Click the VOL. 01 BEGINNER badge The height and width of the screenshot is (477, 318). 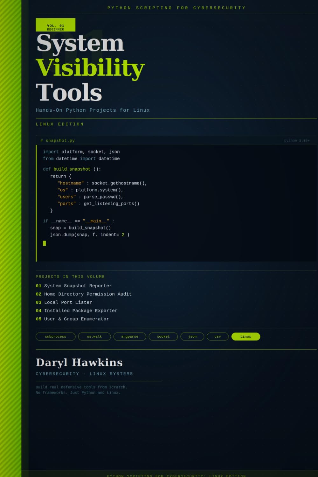[x=55, y=25]
